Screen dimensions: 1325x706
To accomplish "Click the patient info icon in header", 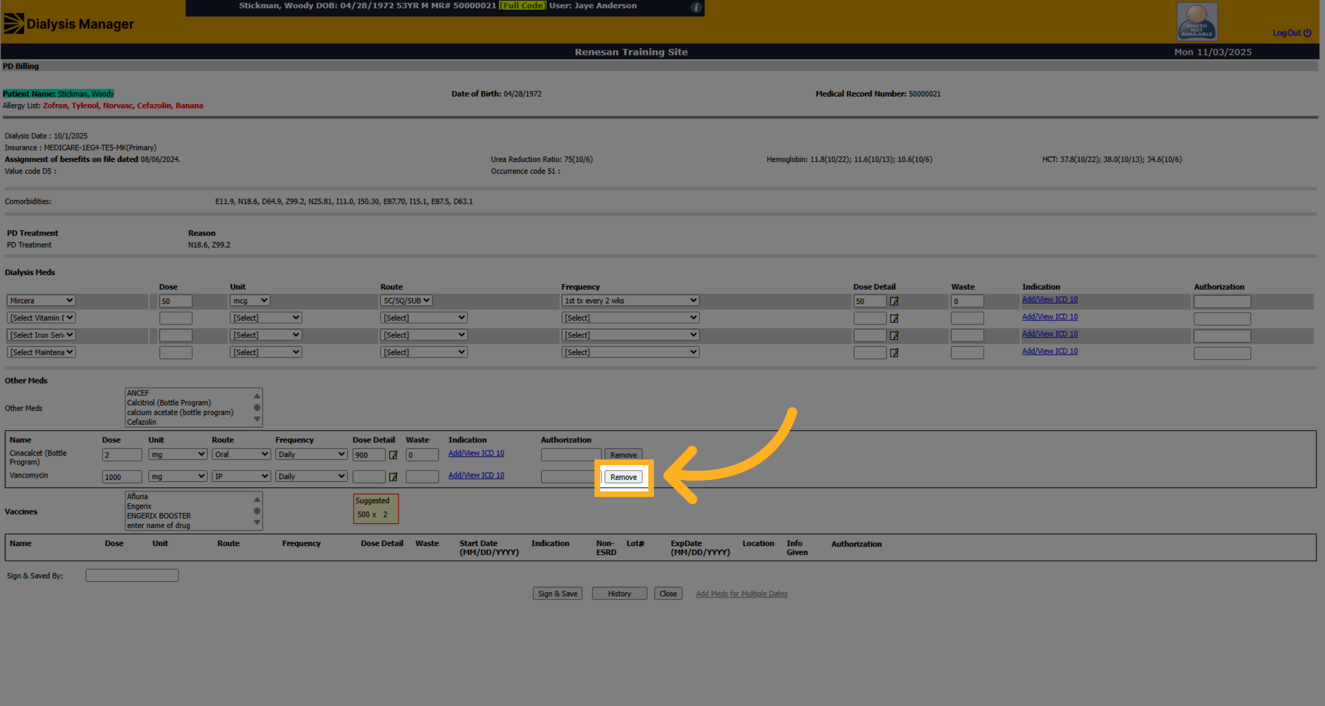I will [x=696, y=7].
